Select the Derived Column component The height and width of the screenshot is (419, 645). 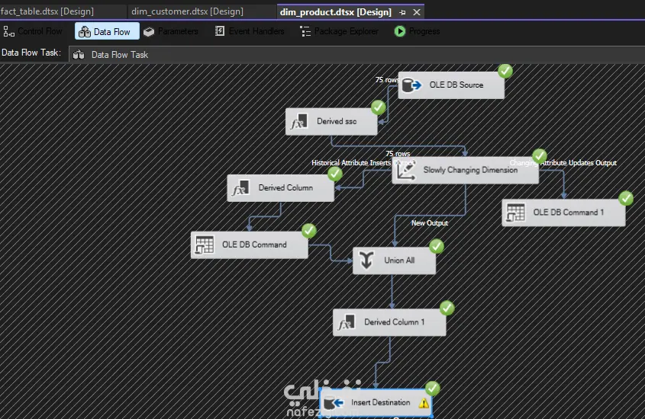[281, 188]
